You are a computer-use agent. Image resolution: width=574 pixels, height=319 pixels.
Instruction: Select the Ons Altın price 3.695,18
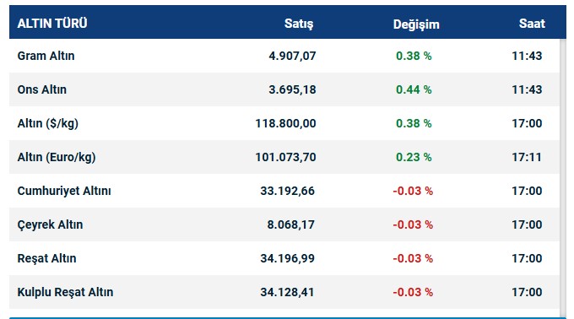pos(292,89)
